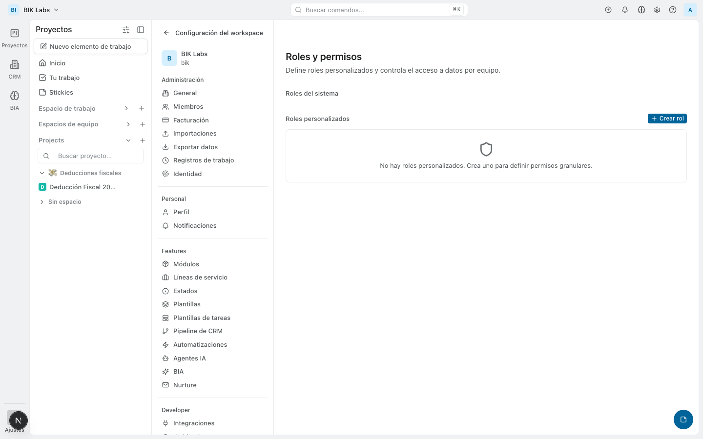Open Miembros in the settings menu
The image size is (703, 439).
tap(188, 106)
